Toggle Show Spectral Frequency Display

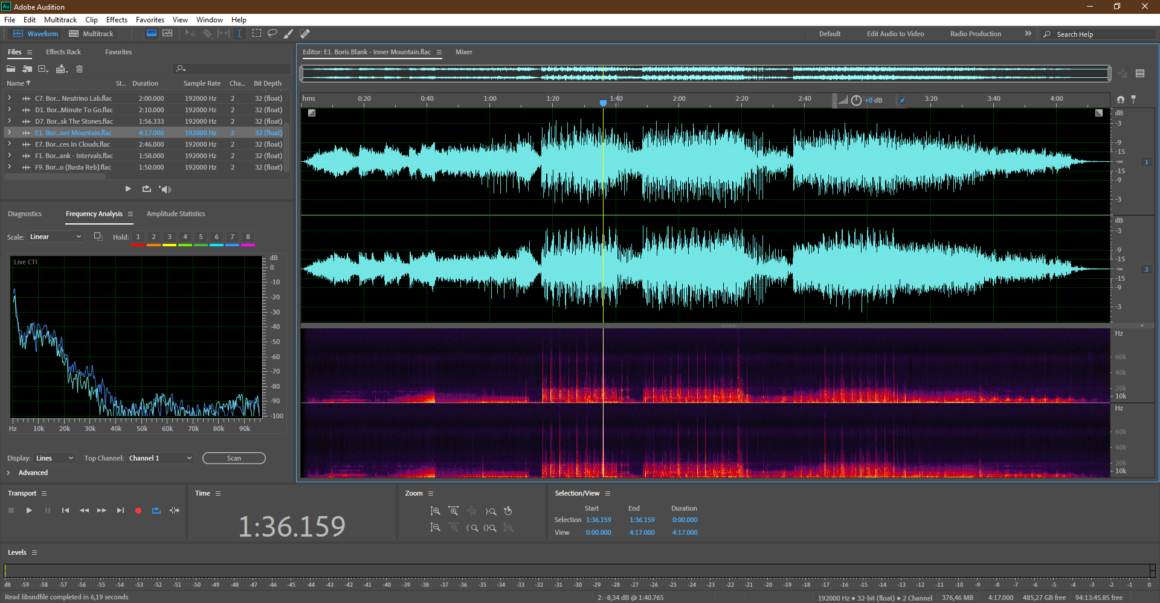tap(152, 34)
